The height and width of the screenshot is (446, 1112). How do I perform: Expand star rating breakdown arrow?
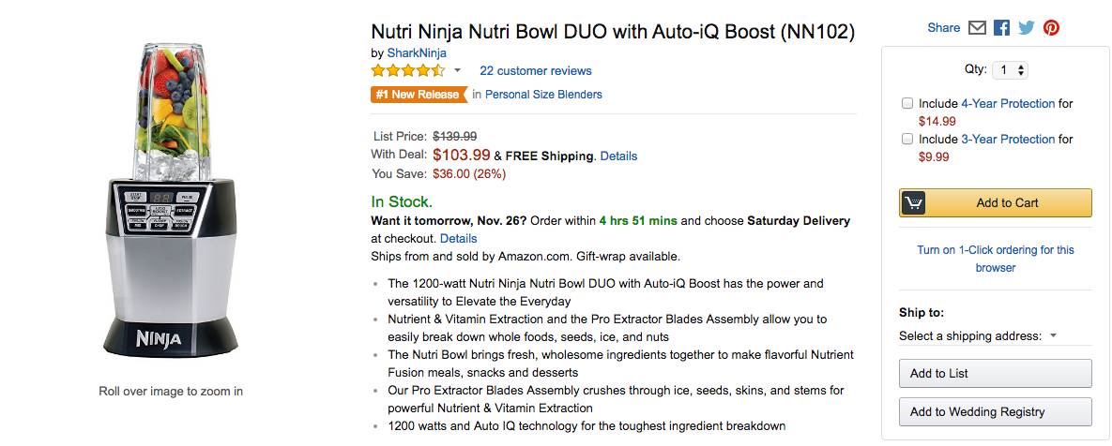(x=458, y=70)
